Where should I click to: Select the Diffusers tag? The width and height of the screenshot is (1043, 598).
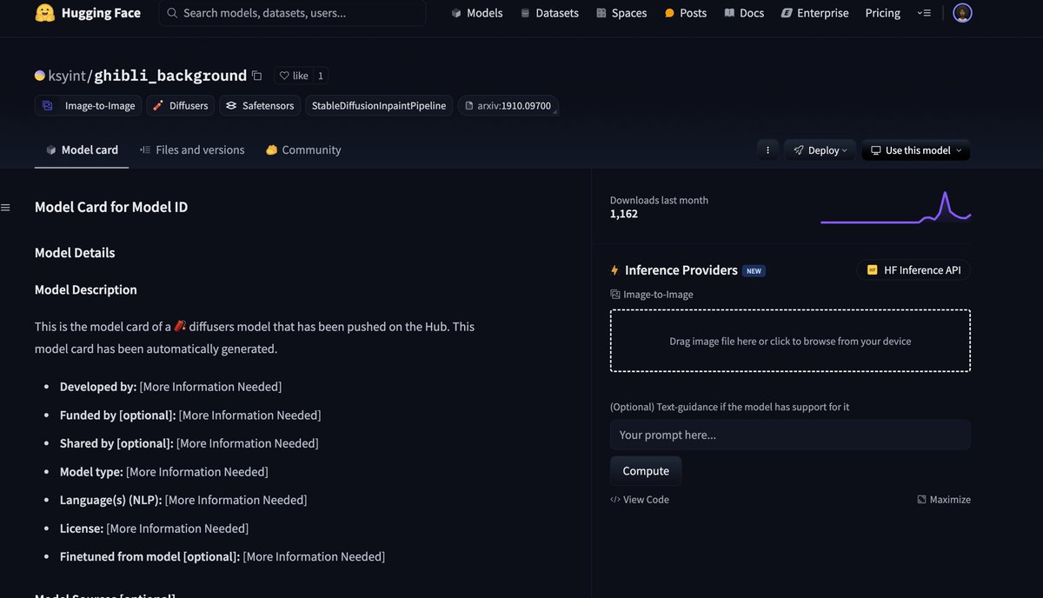tap(180, 106)
